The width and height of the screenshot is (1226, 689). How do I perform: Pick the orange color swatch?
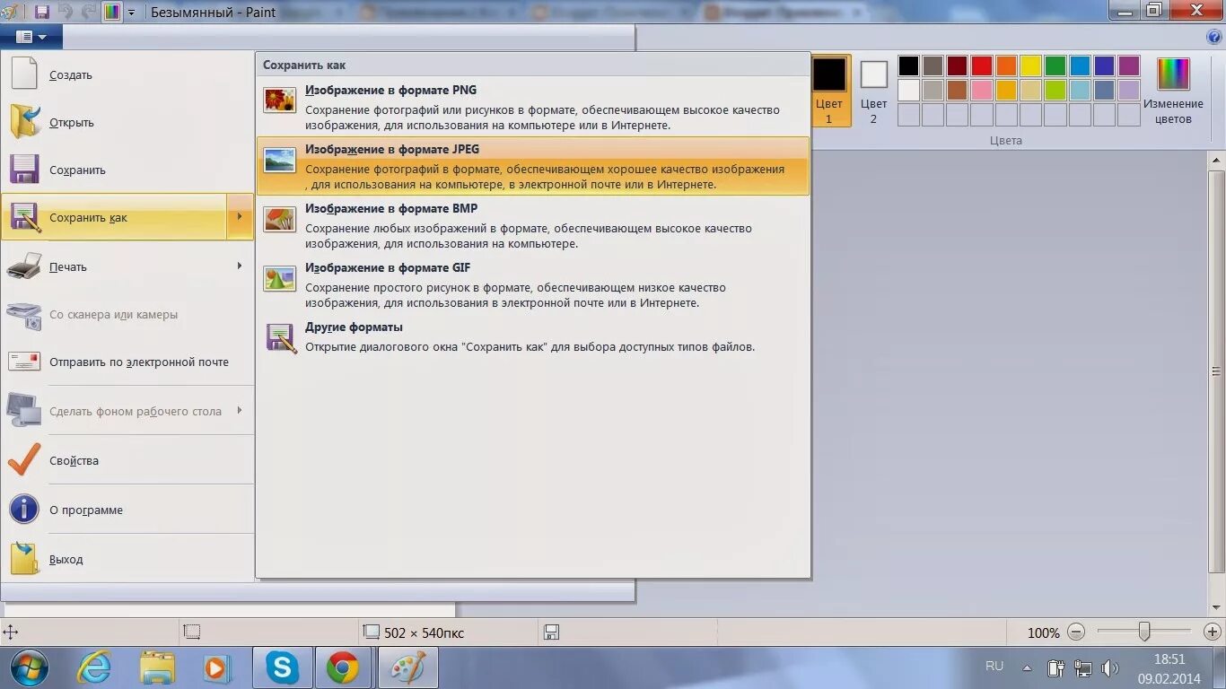click(x=1006, y=65)
